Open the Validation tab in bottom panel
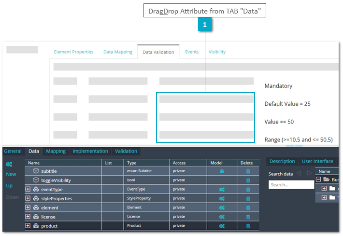The image size is (343, 236). 126,151
